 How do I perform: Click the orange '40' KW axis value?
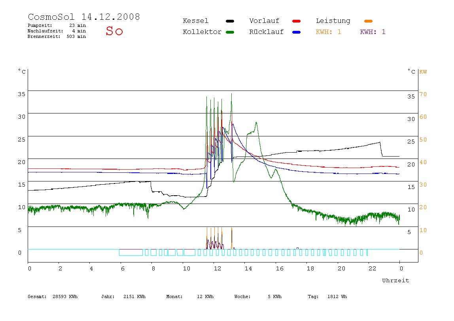(x=423, y=162)
